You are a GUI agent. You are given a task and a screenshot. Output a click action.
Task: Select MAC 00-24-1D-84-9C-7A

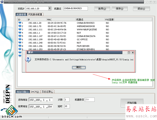point(57,23)
